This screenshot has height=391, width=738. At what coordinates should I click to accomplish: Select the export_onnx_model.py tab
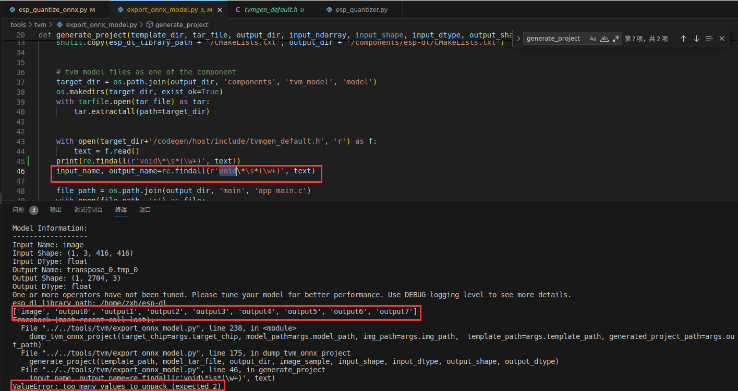(x=169, y=9)
